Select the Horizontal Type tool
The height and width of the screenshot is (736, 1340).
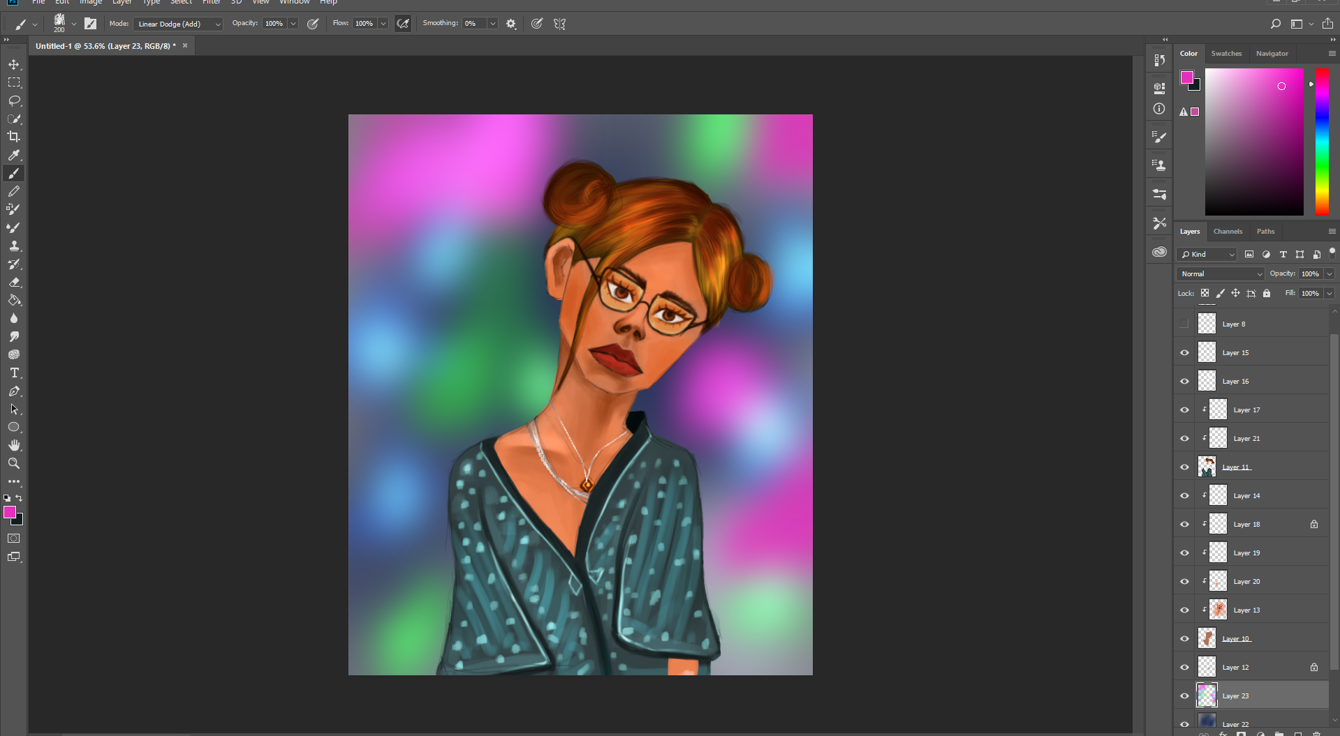tap(14, 373)
